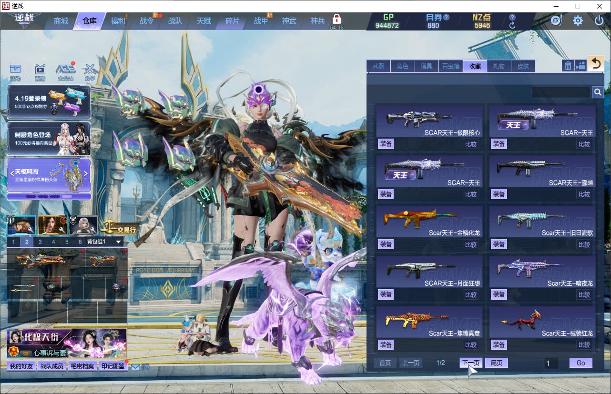The height and width of the screenshot is (394, 611).
Task: Click the magnifier search icon
Action: click(598, 92)
